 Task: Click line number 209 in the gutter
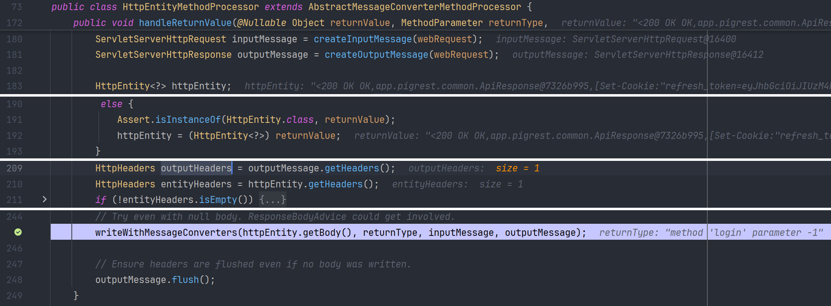coord(15,168)
